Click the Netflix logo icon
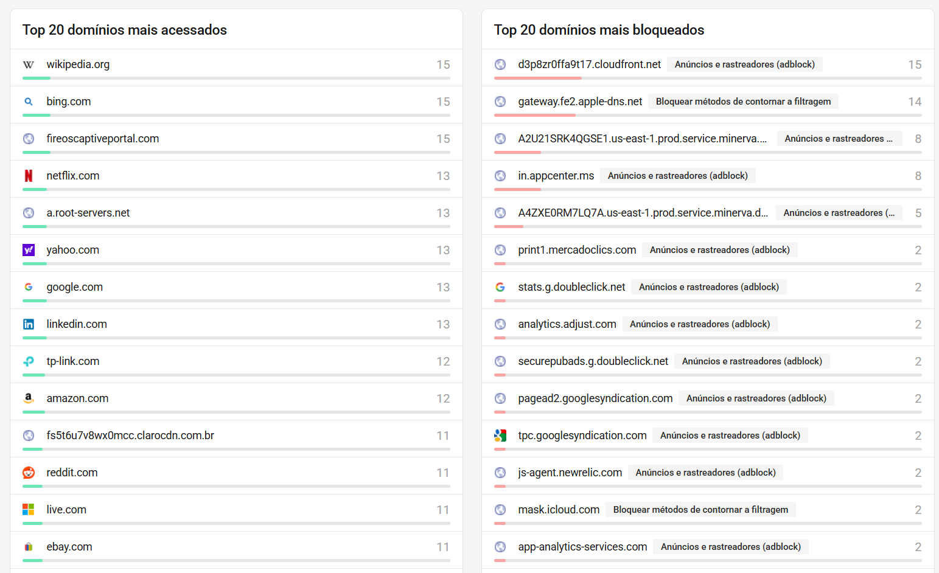 [29, 176]
